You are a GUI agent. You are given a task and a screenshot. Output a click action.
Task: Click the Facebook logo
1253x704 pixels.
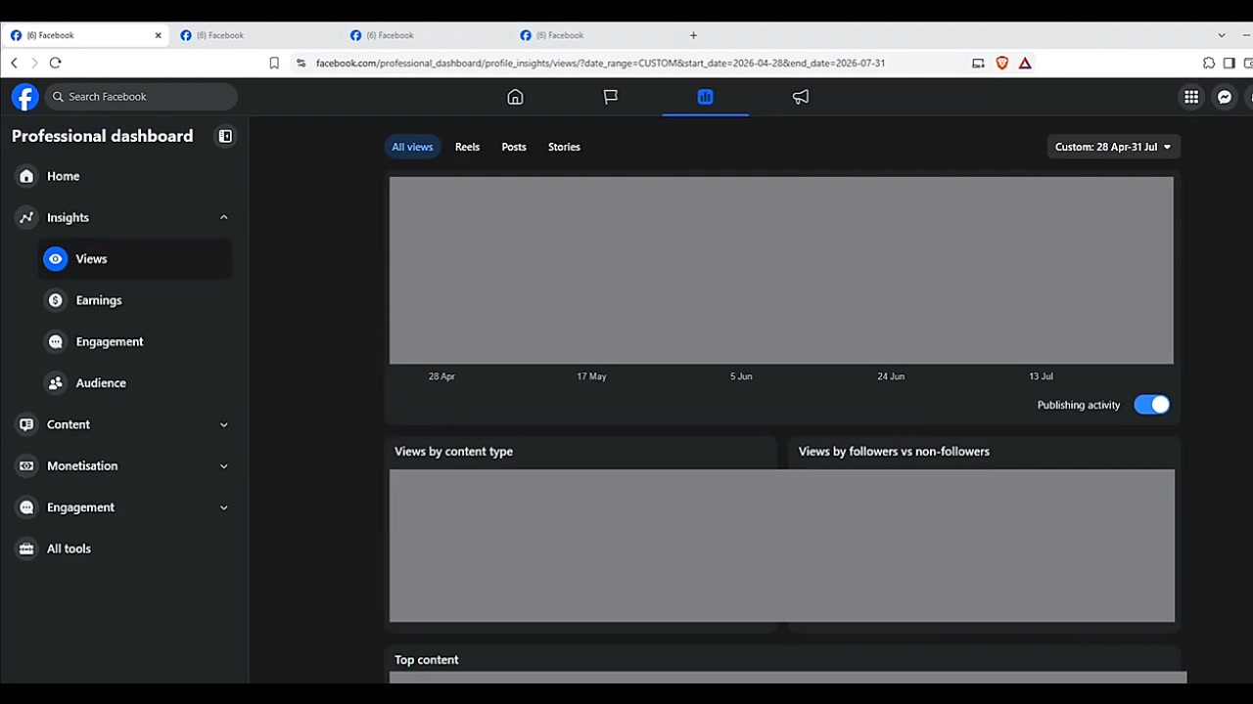[x=24, y=97]
